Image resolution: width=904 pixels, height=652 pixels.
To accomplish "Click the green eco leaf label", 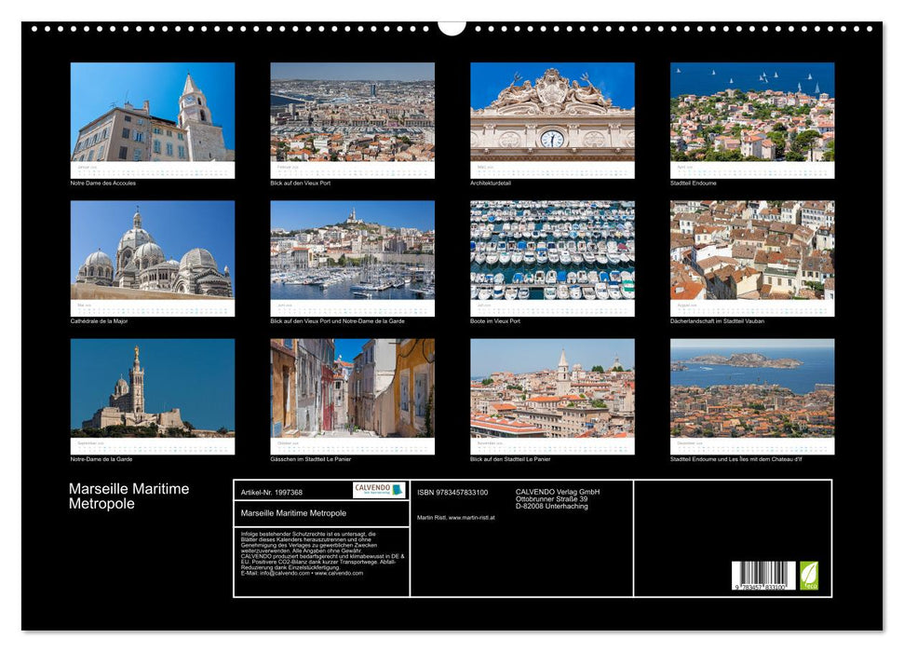I will (807, 574).
